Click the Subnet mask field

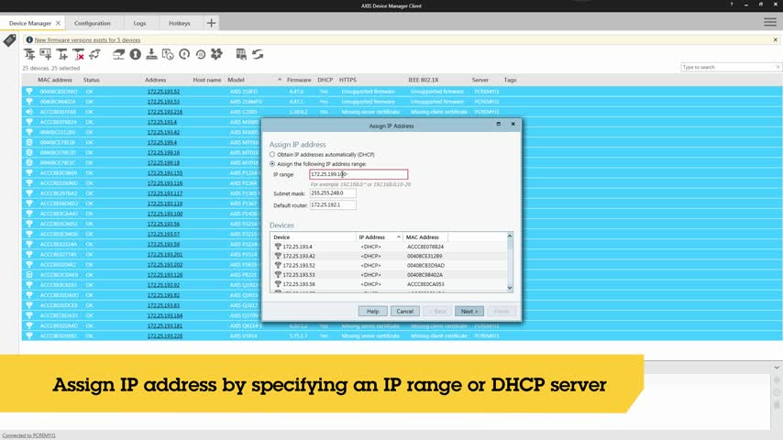[333, 193]
